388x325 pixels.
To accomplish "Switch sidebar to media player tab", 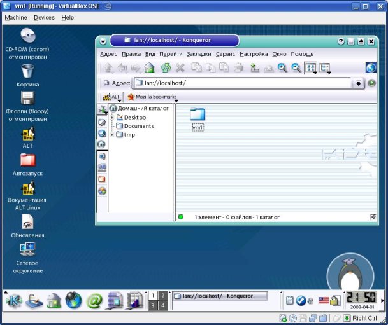I will point(102,156).
